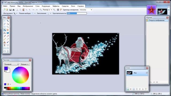171x96 pixels.
Task: Open the Правка menu
Action: click(12, 6)
